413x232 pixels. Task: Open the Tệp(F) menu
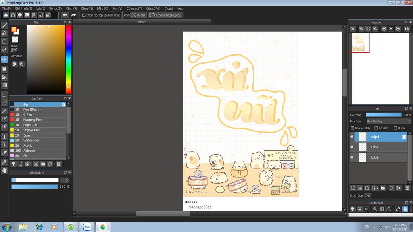[x=6, y=8]
